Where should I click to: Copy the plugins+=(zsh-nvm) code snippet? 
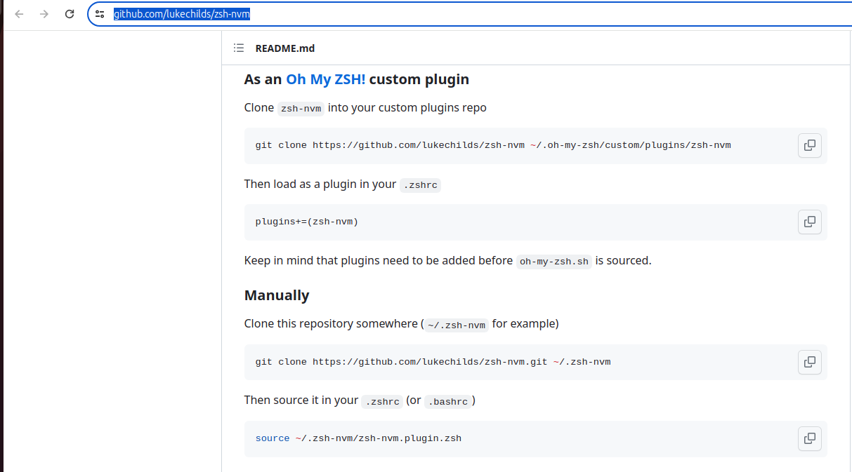pos(810,222)
